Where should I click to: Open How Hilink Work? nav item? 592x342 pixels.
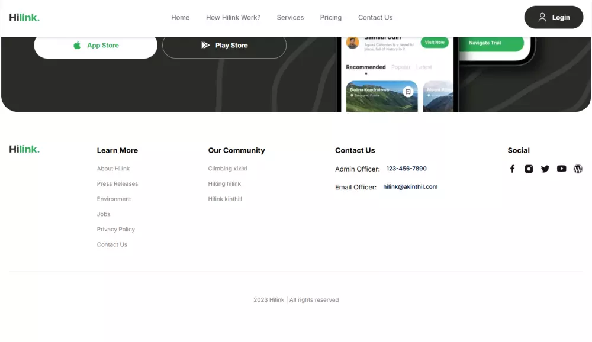233,17
